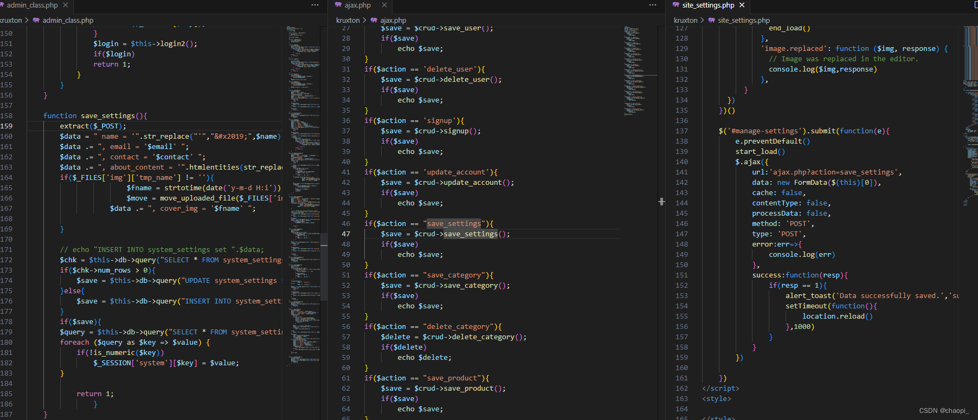Click the minimap of ajax.php editor
978x420 pixels.
point(641,70)
